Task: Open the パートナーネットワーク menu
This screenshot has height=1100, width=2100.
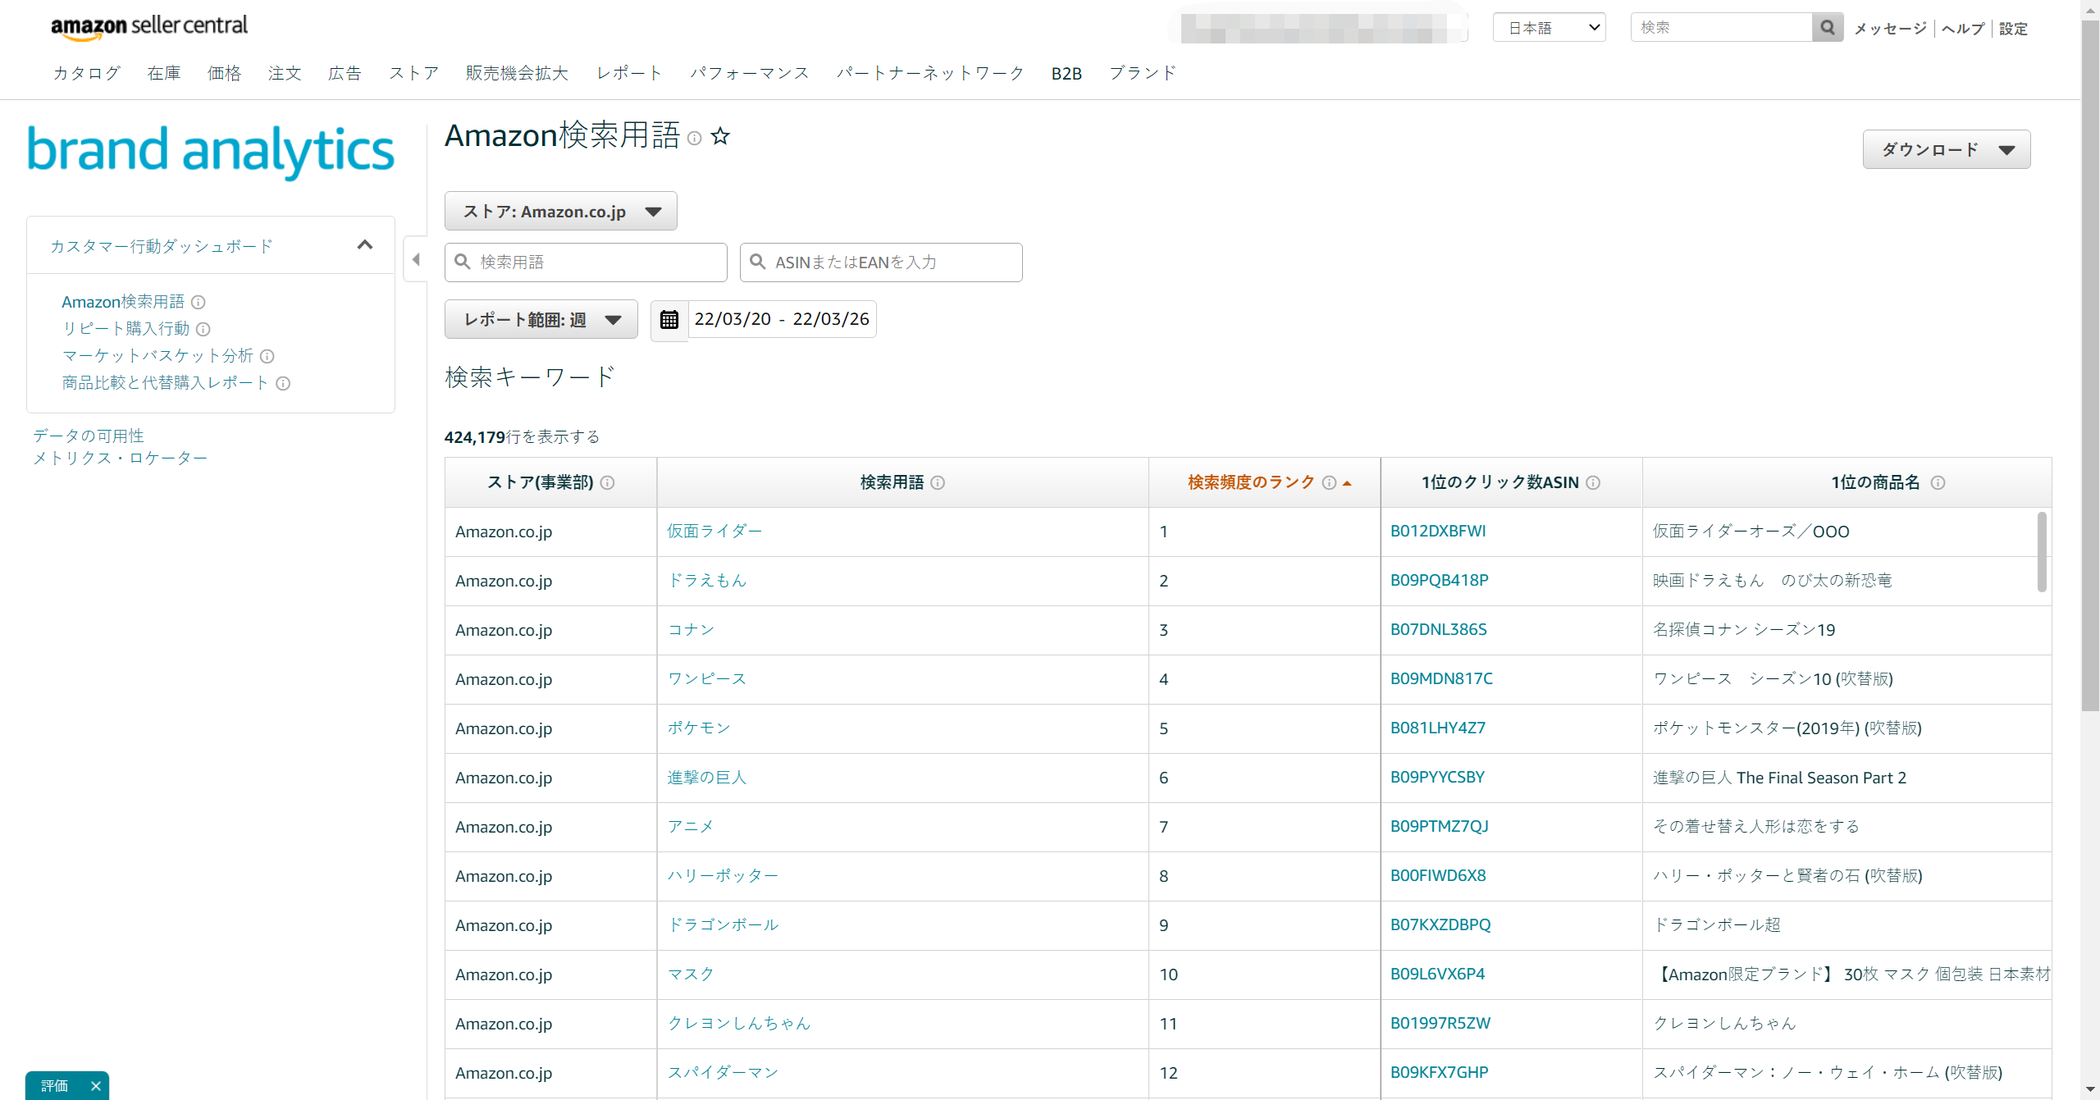Action: coord(930,73)
